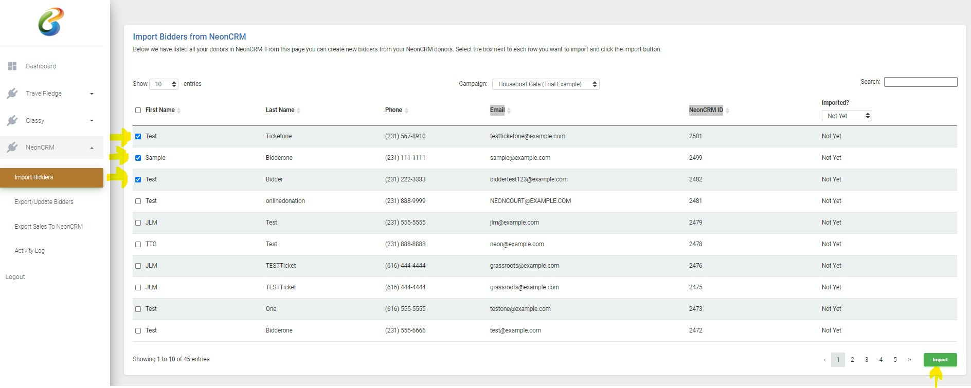Expand the Classy menu arrow
The image size is (971, 388).
point(92,121)
